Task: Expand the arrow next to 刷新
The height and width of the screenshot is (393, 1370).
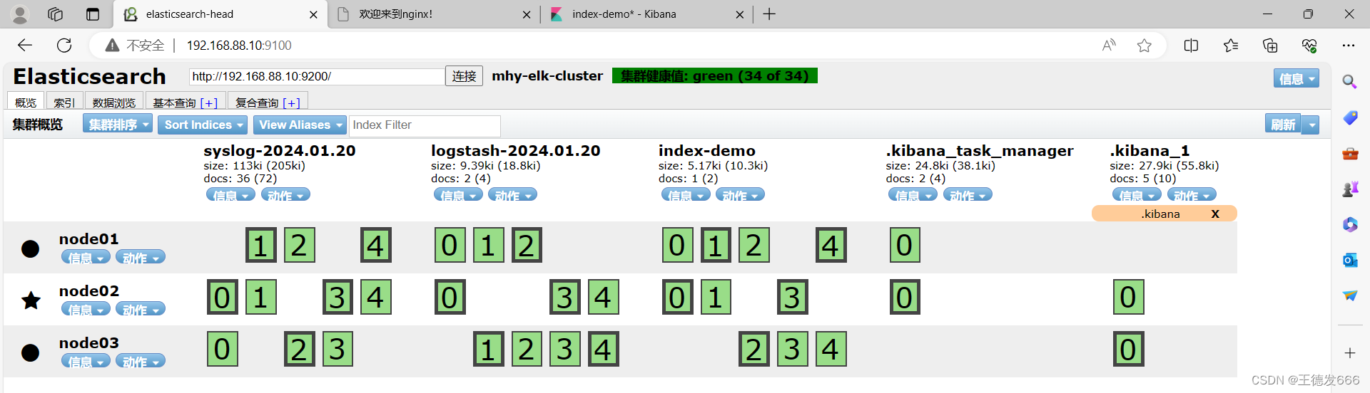Action: (x=1311, y=125)
